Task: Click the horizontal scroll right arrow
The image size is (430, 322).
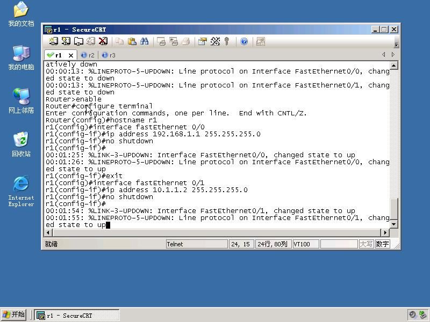Action: (x=385, y=232)
